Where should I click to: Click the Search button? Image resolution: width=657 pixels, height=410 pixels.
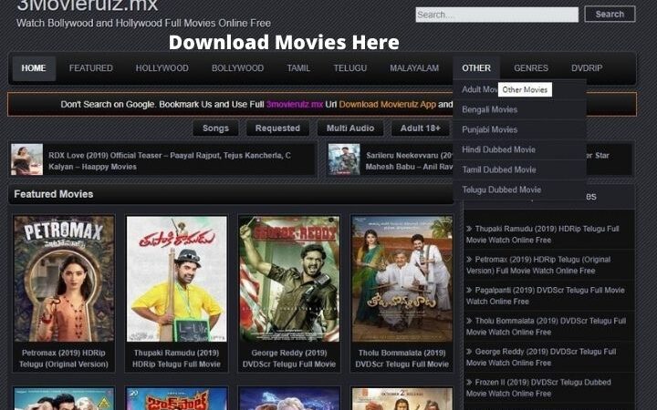pyautogui.click(x=610, y=15)
